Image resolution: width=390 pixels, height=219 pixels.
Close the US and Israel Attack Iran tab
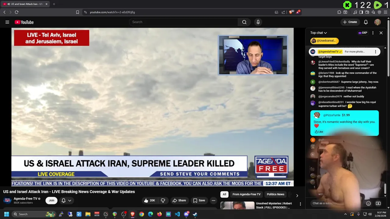[46, 4]
